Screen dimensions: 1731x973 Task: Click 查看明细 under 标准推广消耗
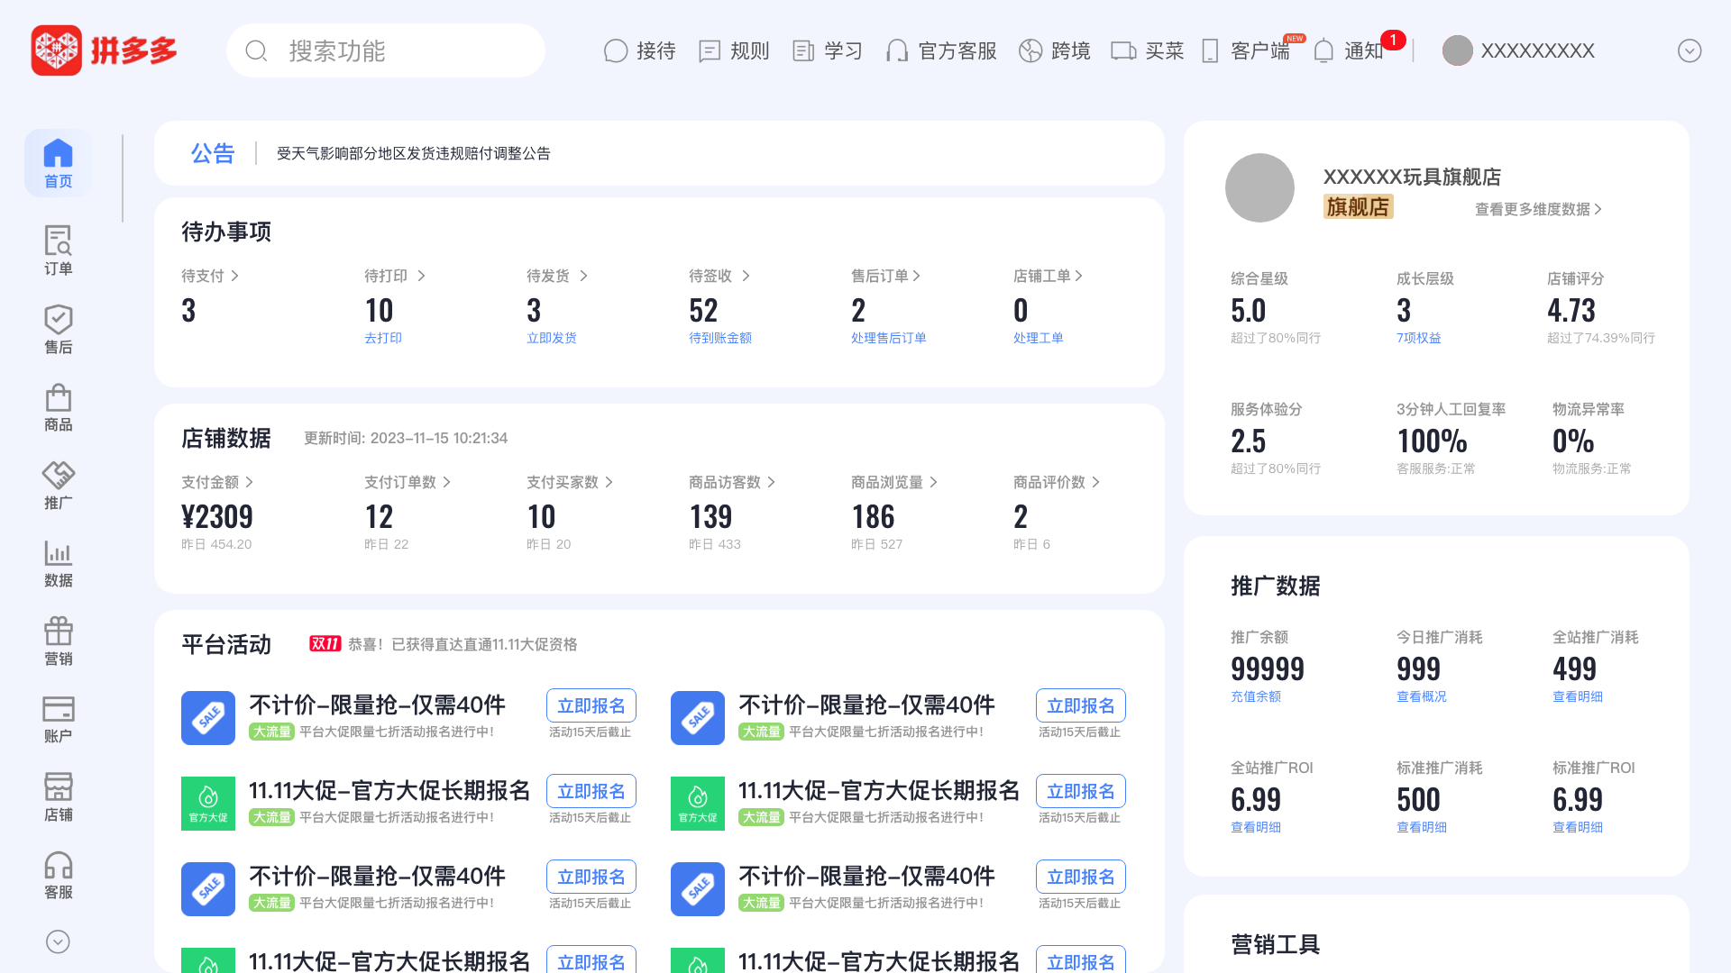1422,827
